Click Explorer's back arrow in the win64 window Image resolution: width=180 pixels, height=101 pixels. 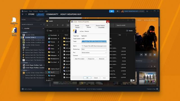tap(48, 25)
